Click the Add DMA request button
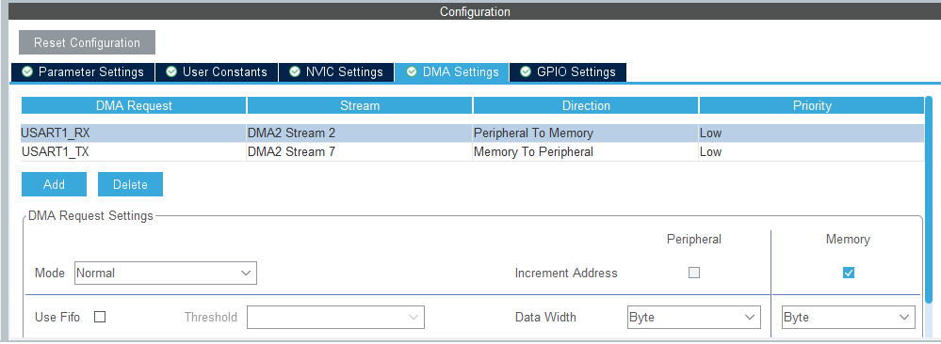Viewport: 941px width, 344px height. [x=54, y=184]
